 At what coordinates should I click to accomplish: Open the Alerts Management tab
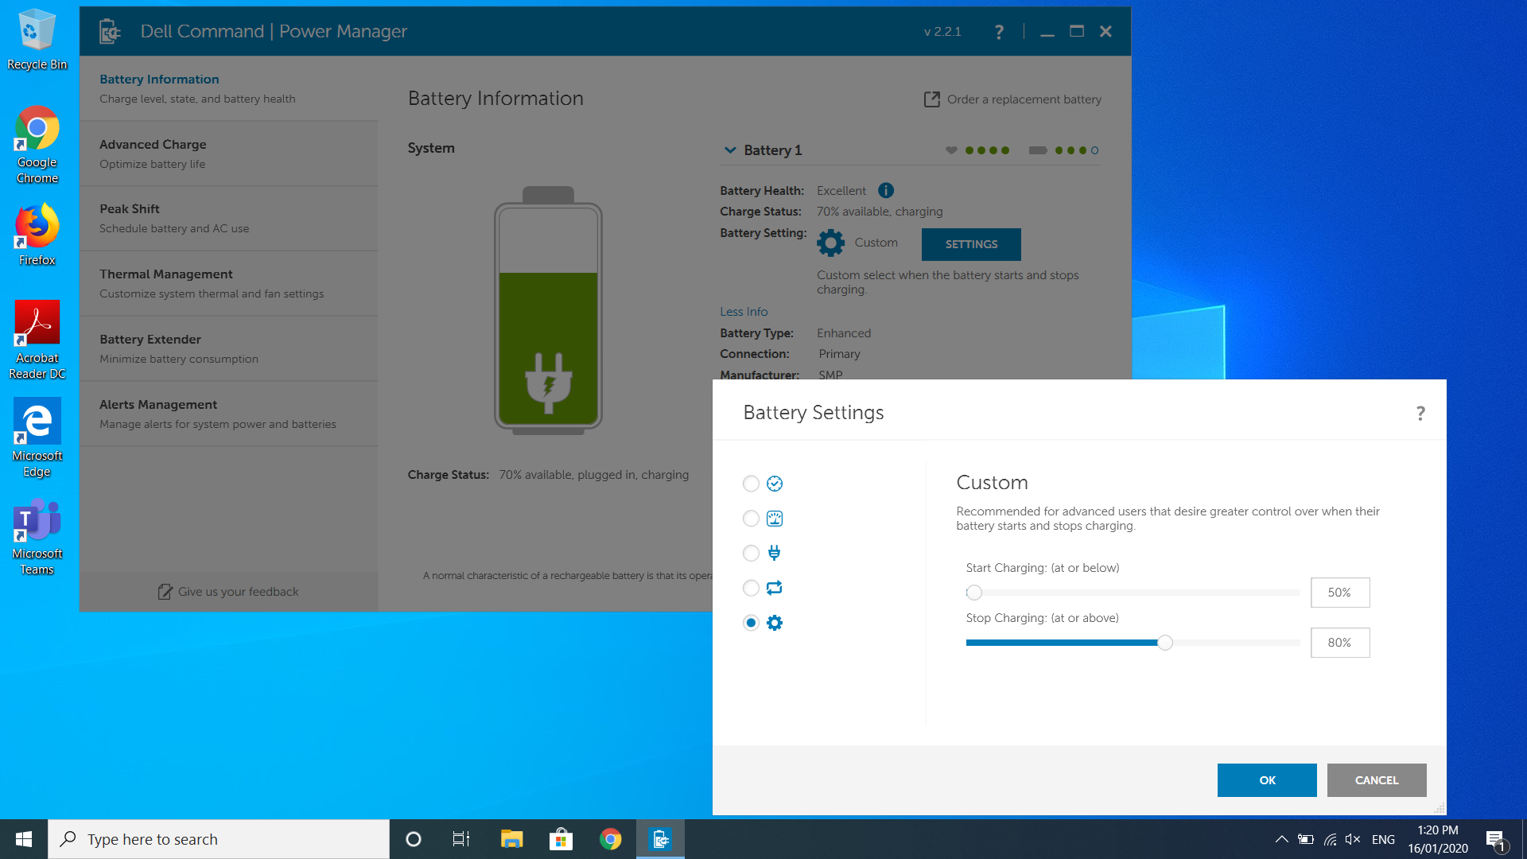pos(229,414)
